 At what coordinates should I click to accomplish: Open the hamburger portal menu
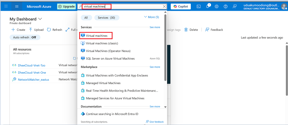tap(17, 6)
